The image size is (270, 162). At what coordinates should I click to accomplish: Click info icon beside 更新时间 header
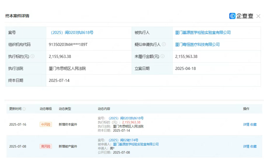click(24, 109)
